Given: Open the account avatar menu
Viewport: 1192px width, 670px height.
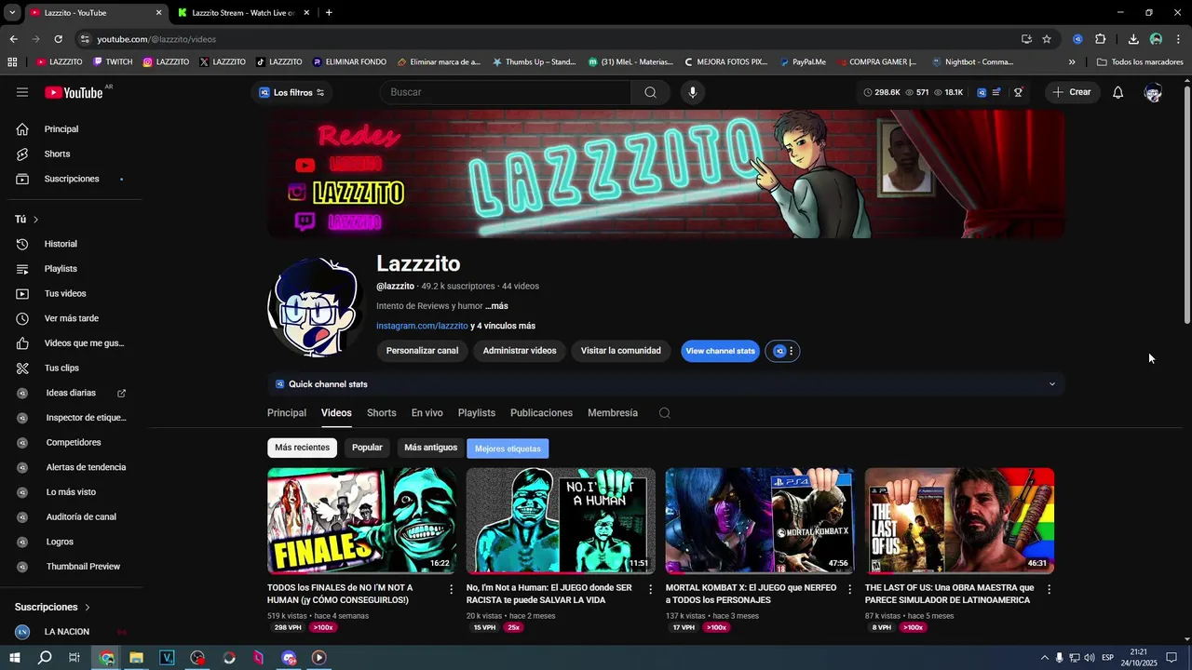Looking at the screenshot, I should coord(1153,92).
